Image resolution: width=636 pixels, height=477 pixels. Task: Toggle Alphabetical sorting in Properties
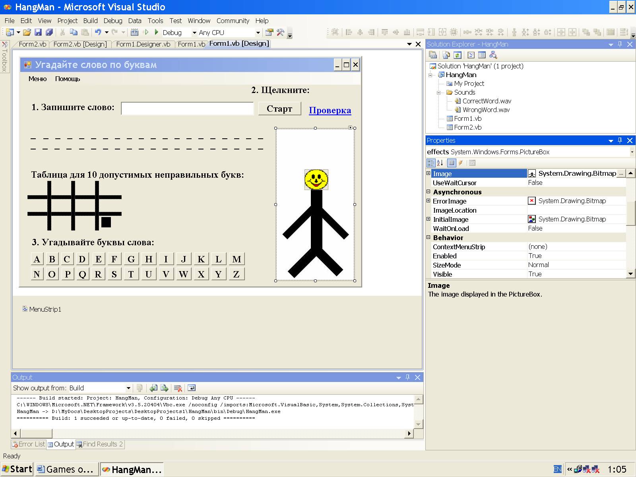pyautogui.click(x=440, y=163)
